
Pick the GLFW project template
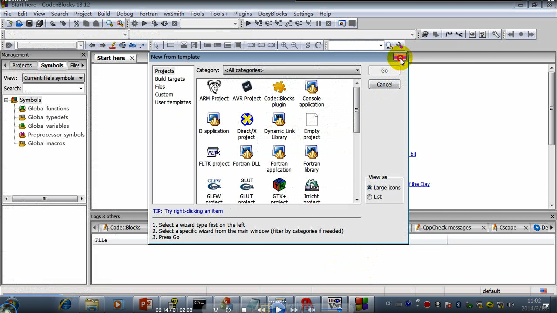click(214, 191)
